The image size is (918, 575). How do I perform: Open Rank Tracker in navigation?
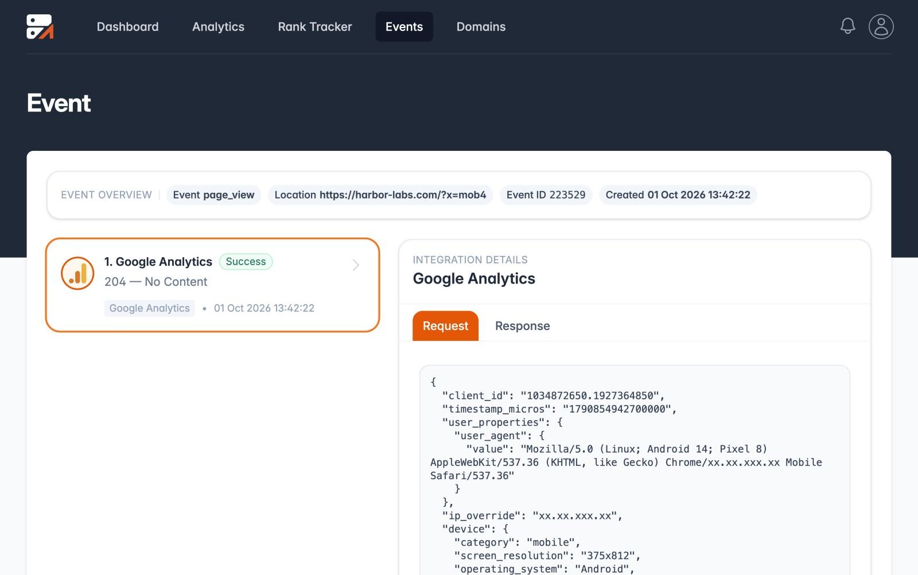(315, 26)
